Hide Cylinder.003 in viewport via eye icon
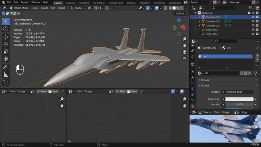 [253, 21]
